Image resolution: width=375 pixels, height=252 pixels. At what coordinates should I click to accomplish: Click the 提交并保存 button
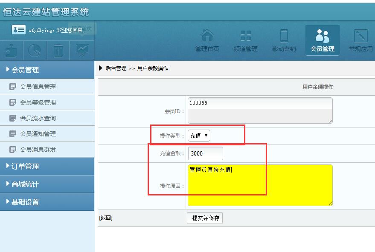205,218
